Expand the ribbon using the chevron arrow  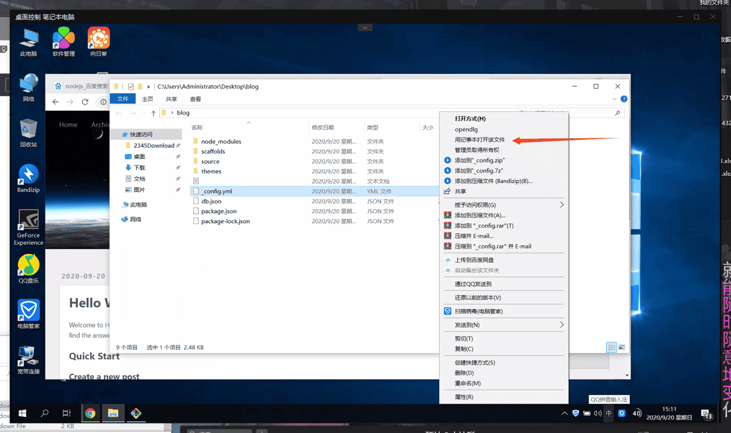click(614, 99)
